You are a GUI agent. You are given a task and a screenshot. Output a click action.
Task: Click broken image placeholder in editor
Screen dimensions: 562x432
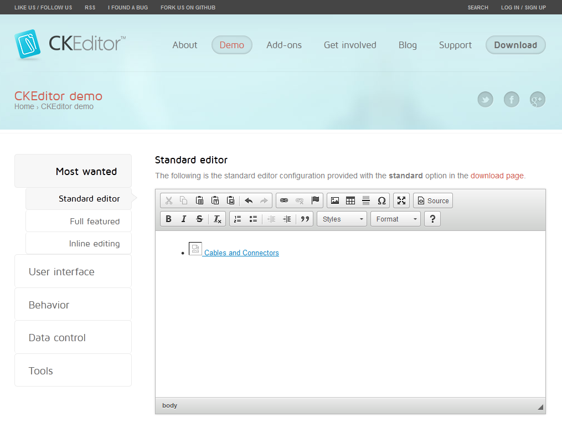click(195, 249)
